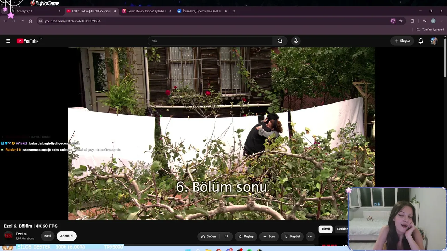The height and width of the screenshot is (251, 447).
Task: Go back with the browser back arrow
Action: pos(5,21)
